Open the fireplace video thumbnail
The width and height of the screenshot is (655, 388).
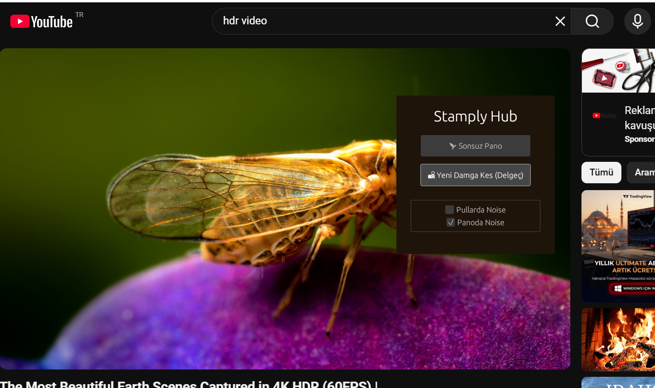click(618, 339)
